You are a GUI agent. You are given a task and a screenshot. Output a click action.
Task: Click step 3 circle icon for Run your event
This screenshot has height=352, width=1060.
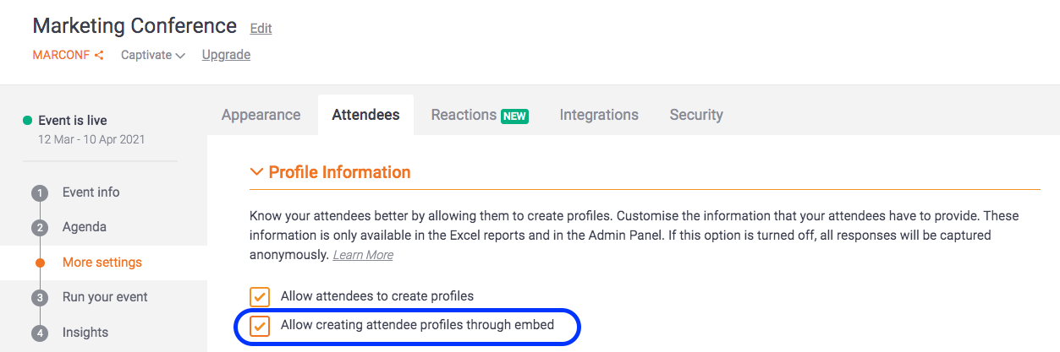click(x=40, y=298)
